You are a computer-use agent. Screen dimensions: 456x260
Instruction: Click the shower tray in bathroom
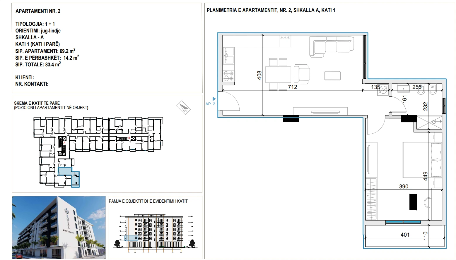click(429, 122)
